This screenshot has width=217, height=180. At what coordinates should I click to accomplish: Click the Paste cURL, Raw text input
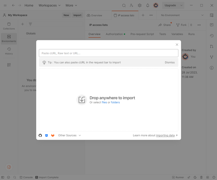point(108,53)
